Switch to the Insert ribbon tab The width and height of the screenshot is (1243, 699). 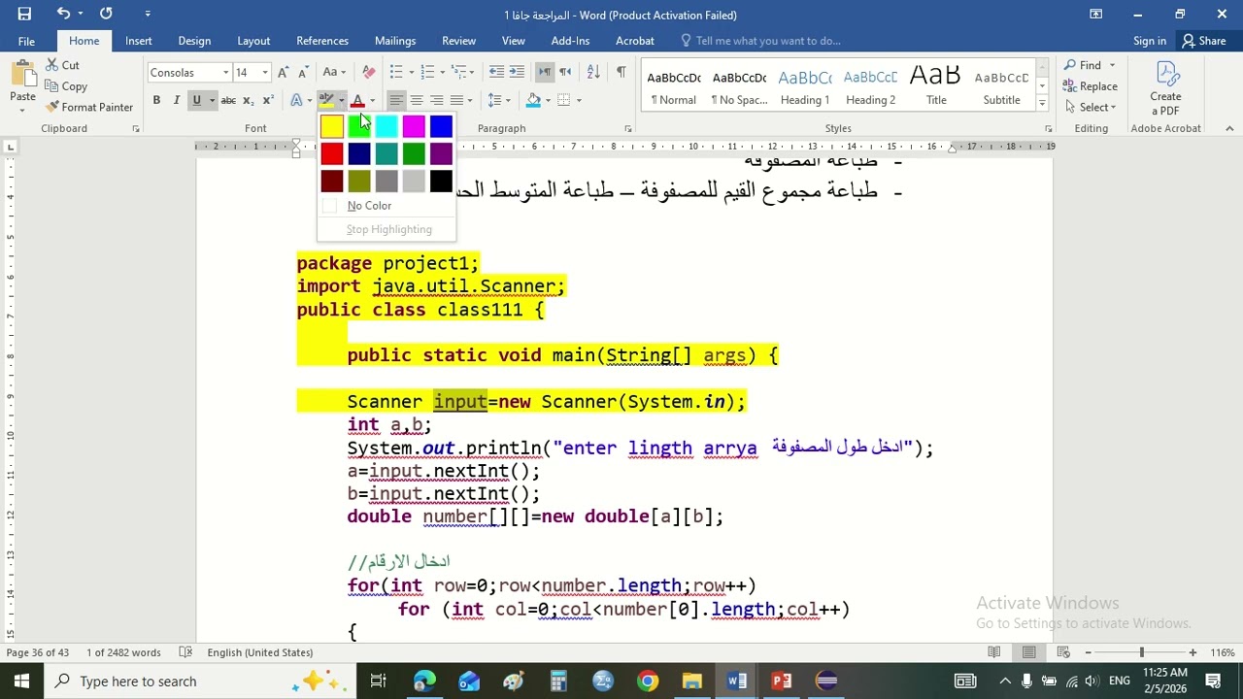point(138,41)
